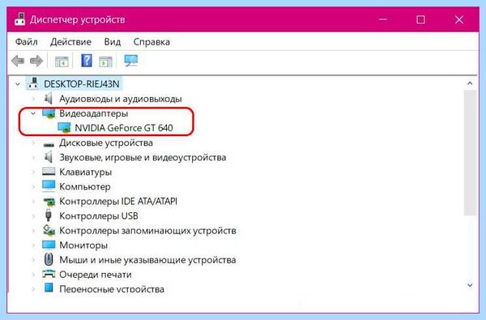The image size is (486, 320).
Task: Click the speaker icon beside Звуковые, игровые и видеоустройства
Action: coord(48,157)
